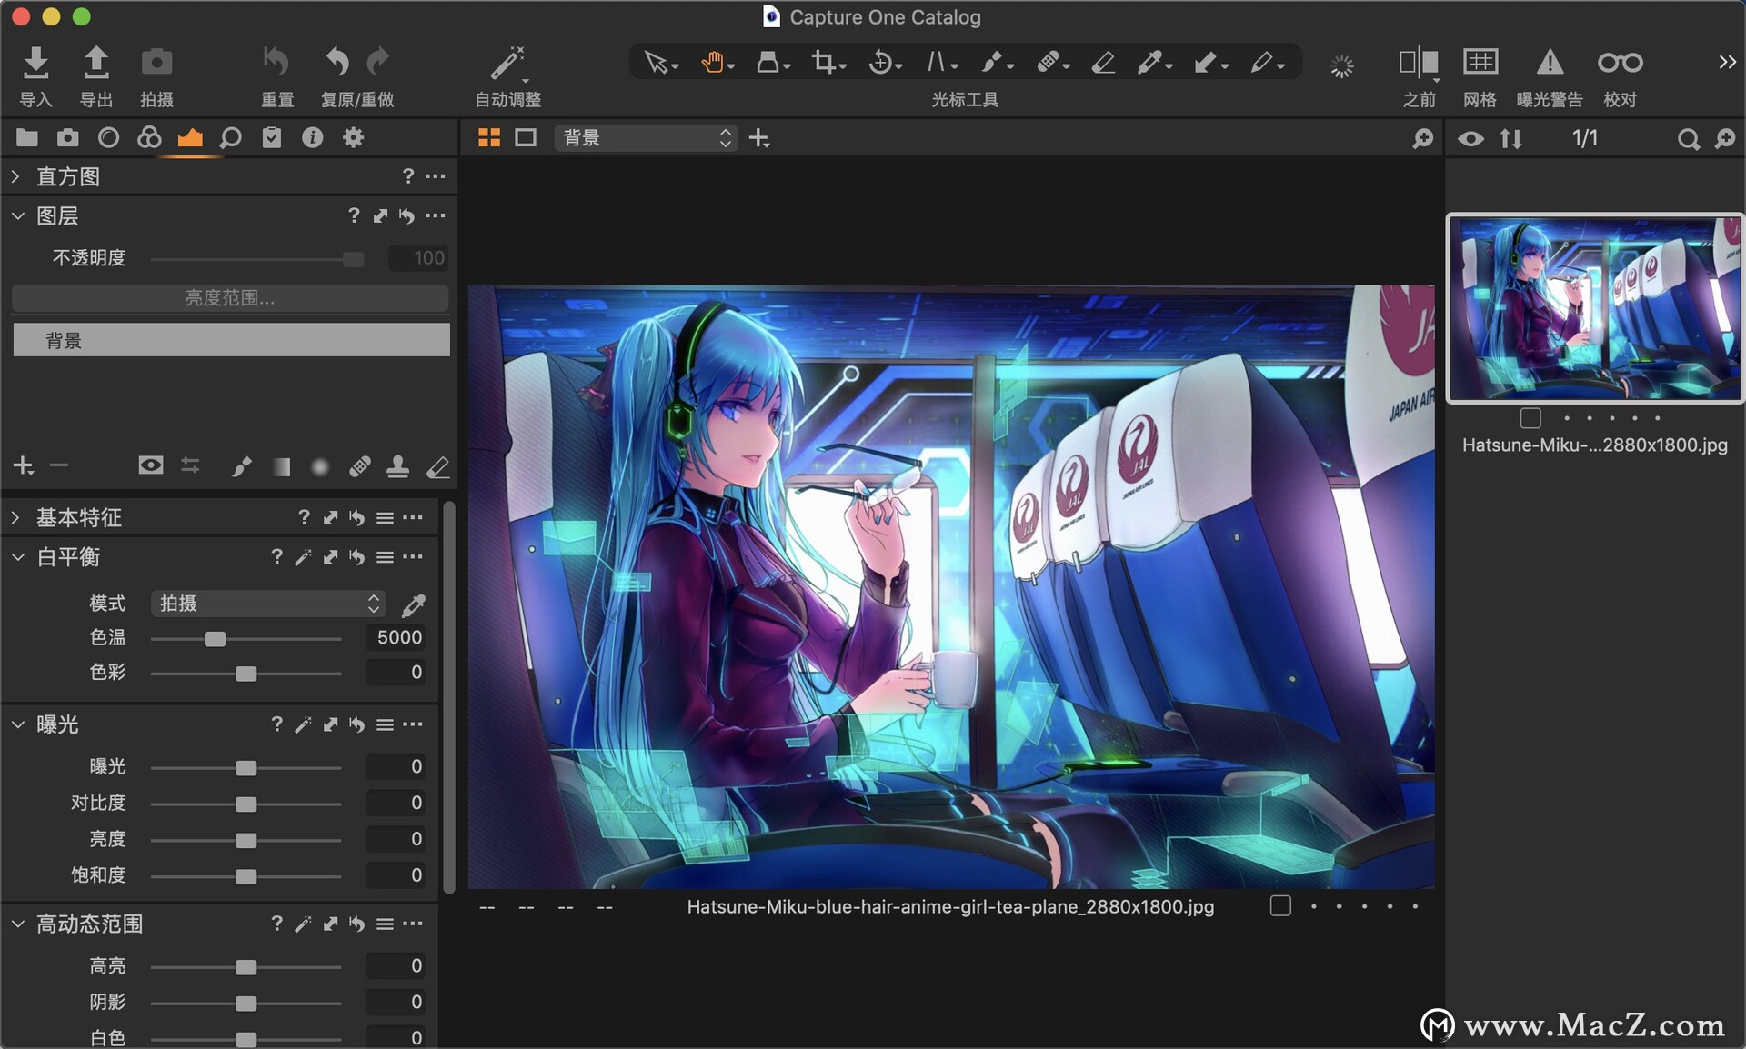Reset the 曝光 panel with its undo arrow

[x=356, y=724]
